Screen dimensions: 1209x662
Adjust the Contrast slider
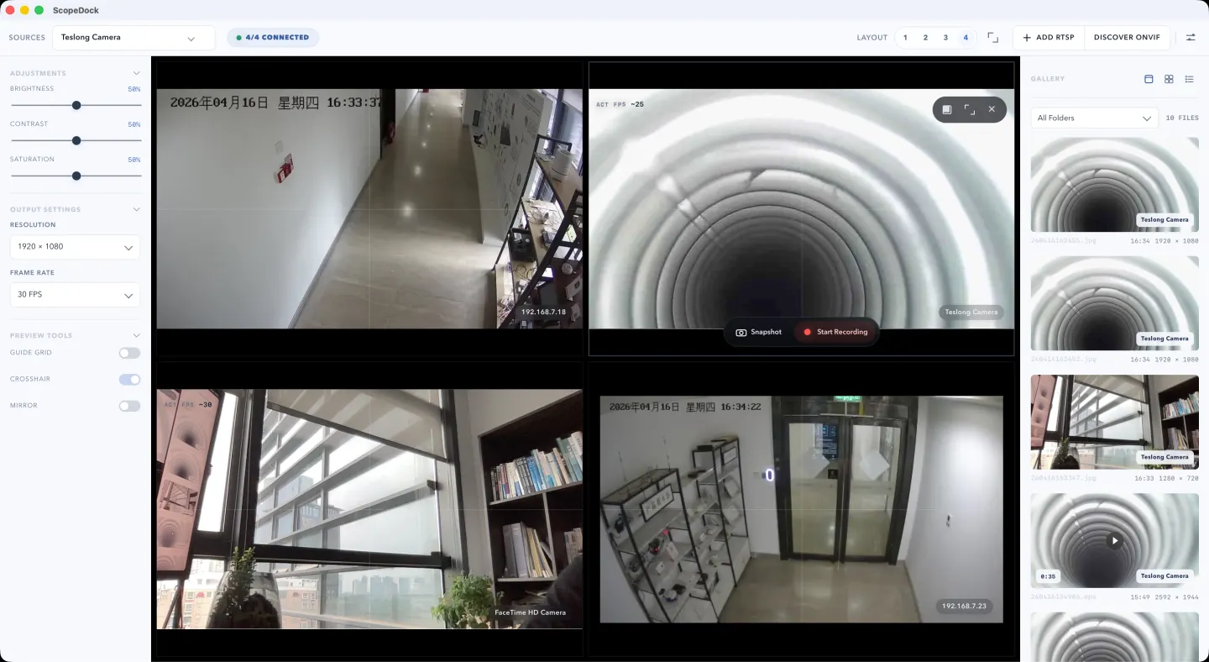click(76, 140)
